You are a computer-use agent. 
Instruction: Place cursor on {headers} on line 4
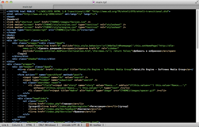(x=13, y=19)
